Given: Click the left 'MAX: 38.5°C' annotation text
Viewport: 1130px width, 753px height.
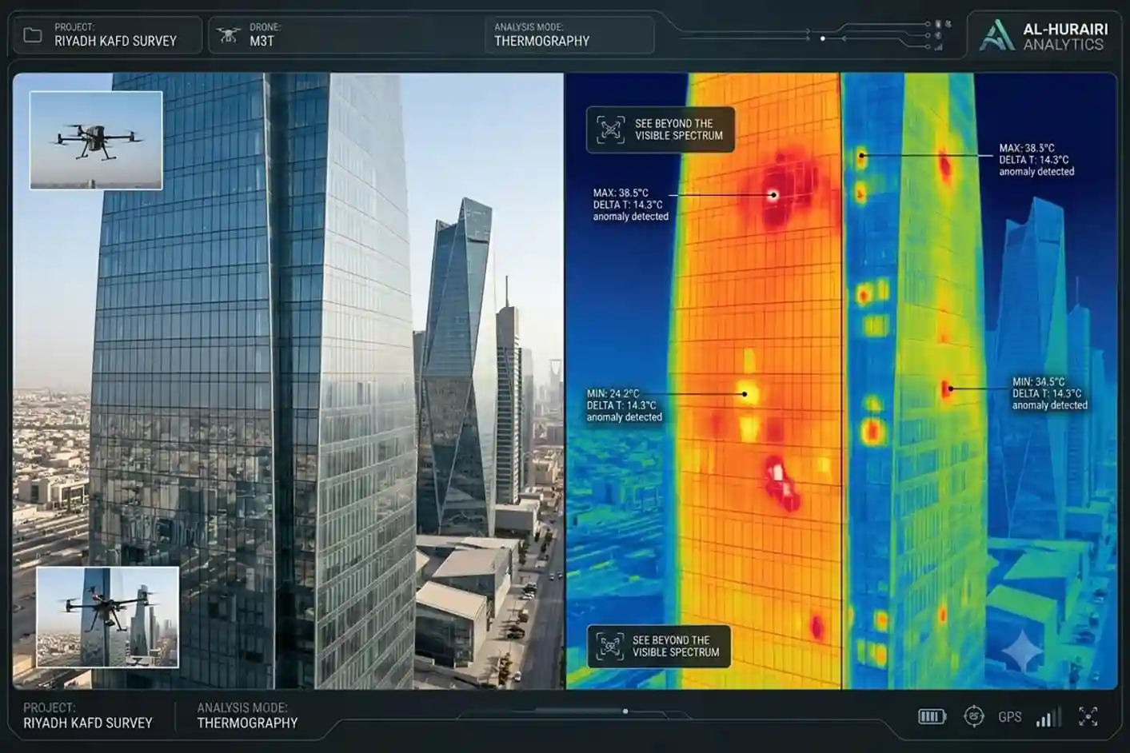Looking at the screenshot, I should click(620, 193).
